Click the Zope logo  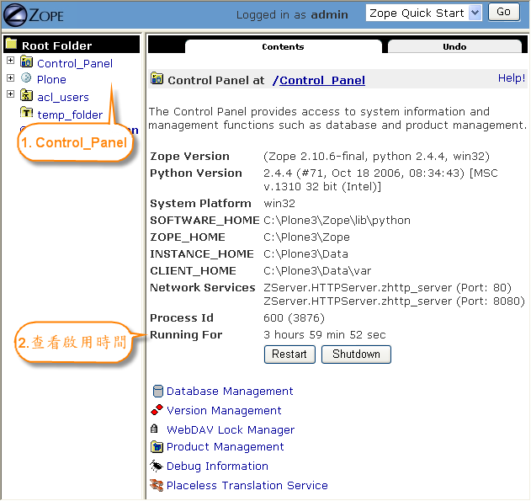[x=33, y=15]
